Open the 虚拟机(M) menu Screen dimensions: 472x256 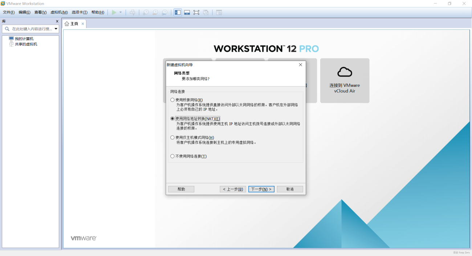(x=59, y=12)
